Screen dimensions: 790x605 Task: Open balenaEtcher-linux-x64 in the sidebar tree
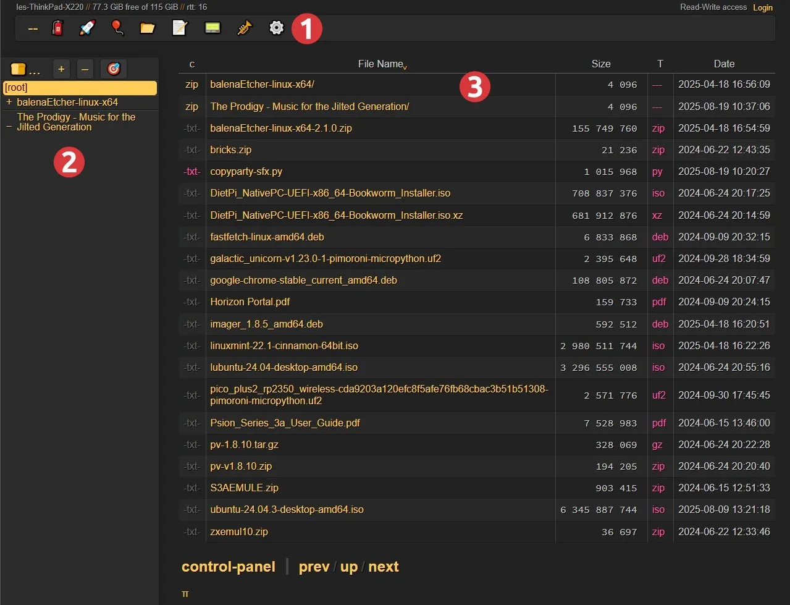click(x=67, y=102)
